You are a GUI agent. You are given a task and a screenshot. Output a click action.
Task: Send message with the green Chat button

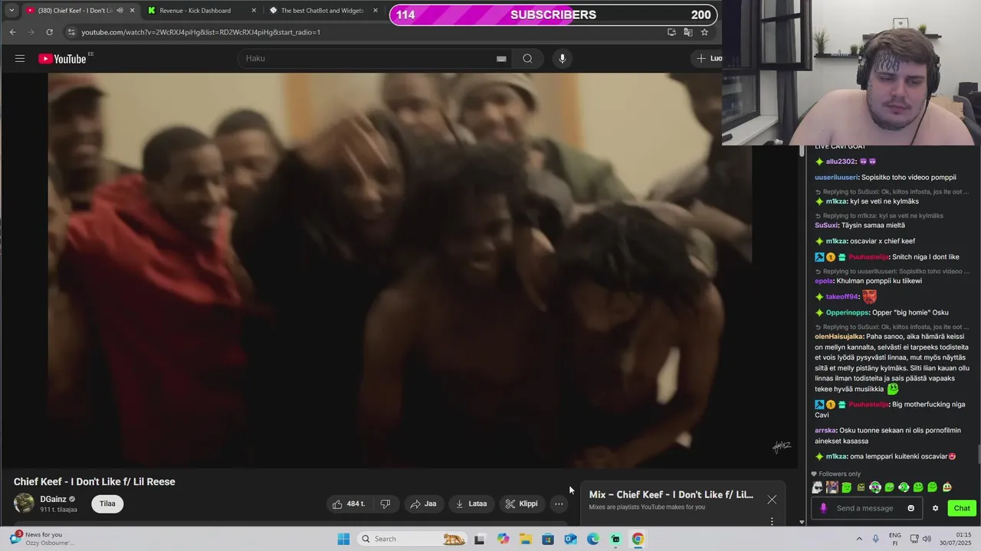962,508
